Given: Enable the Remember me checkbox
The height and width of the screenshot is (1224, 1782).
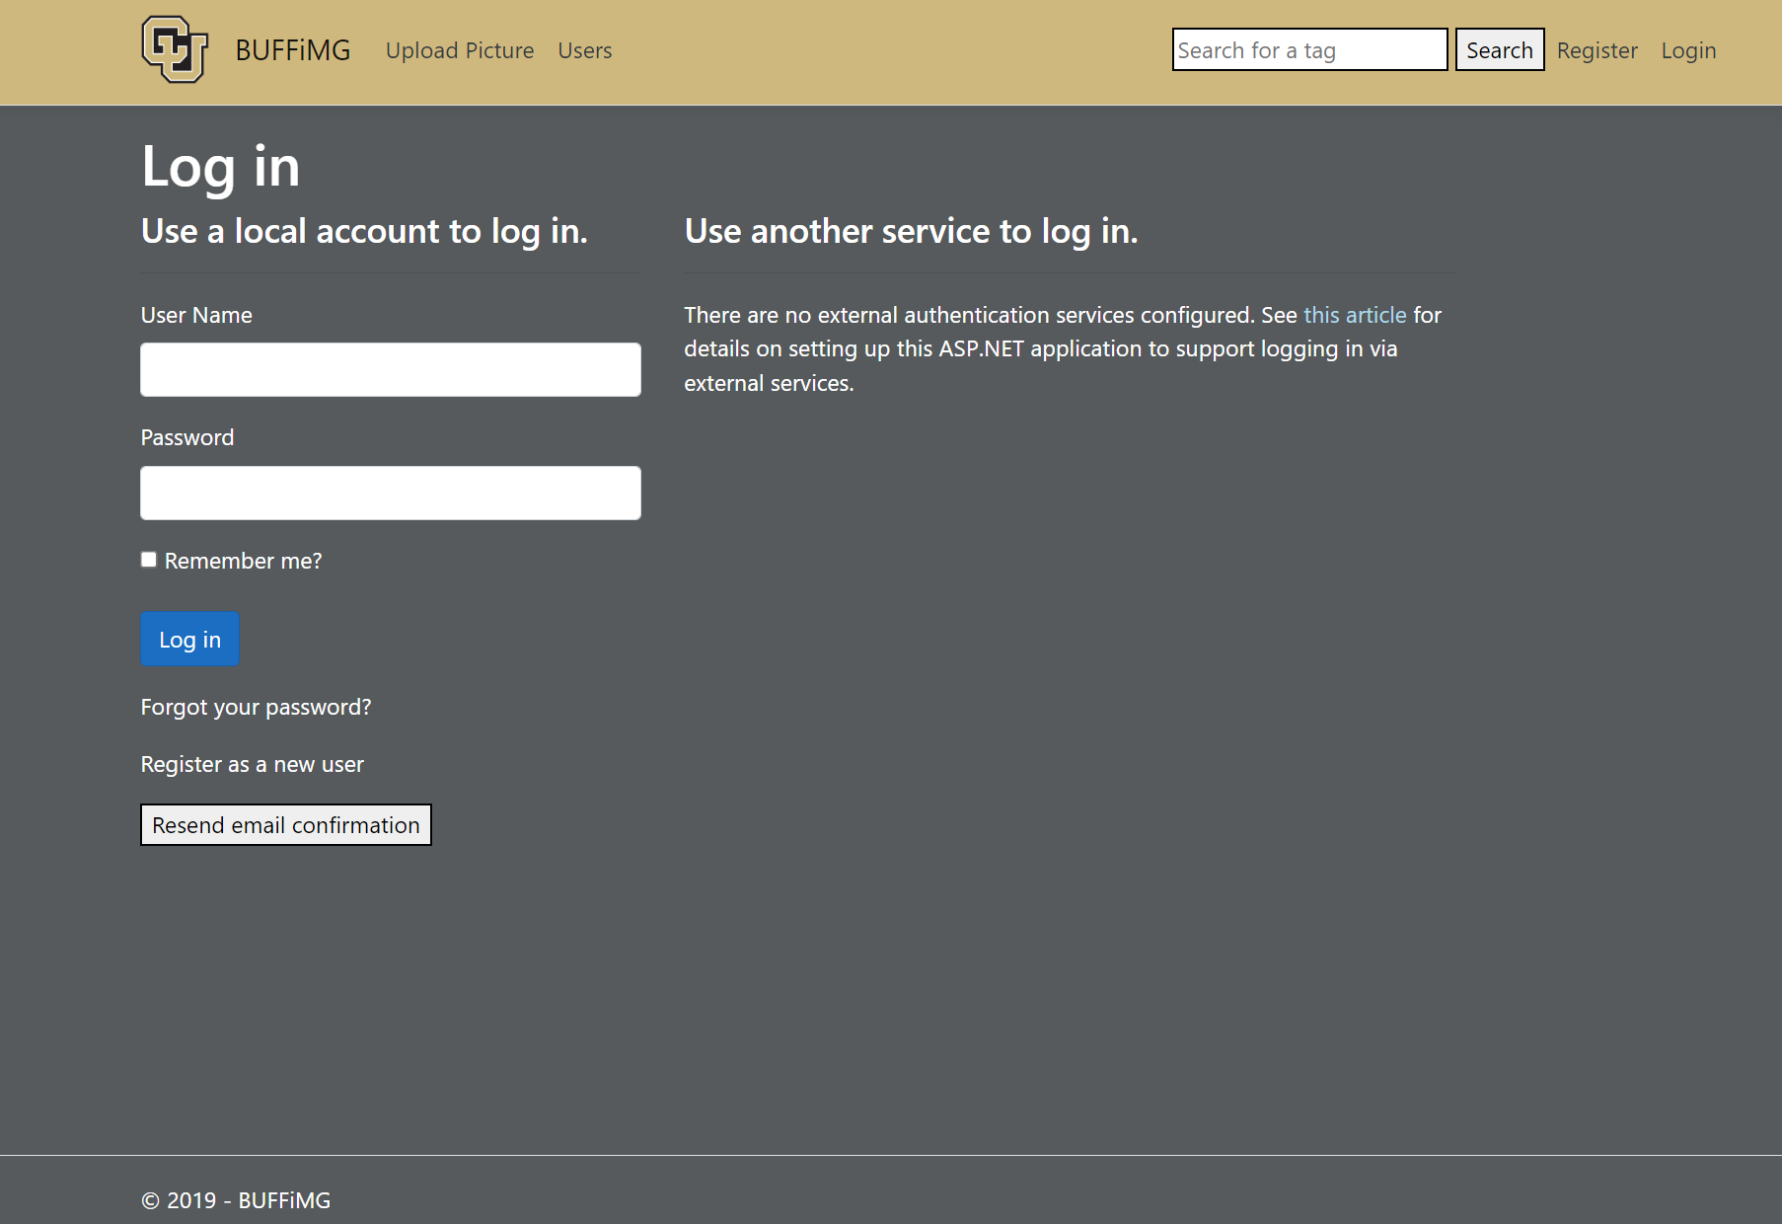Looking at the screenshot, I should (x=149, y=560).
